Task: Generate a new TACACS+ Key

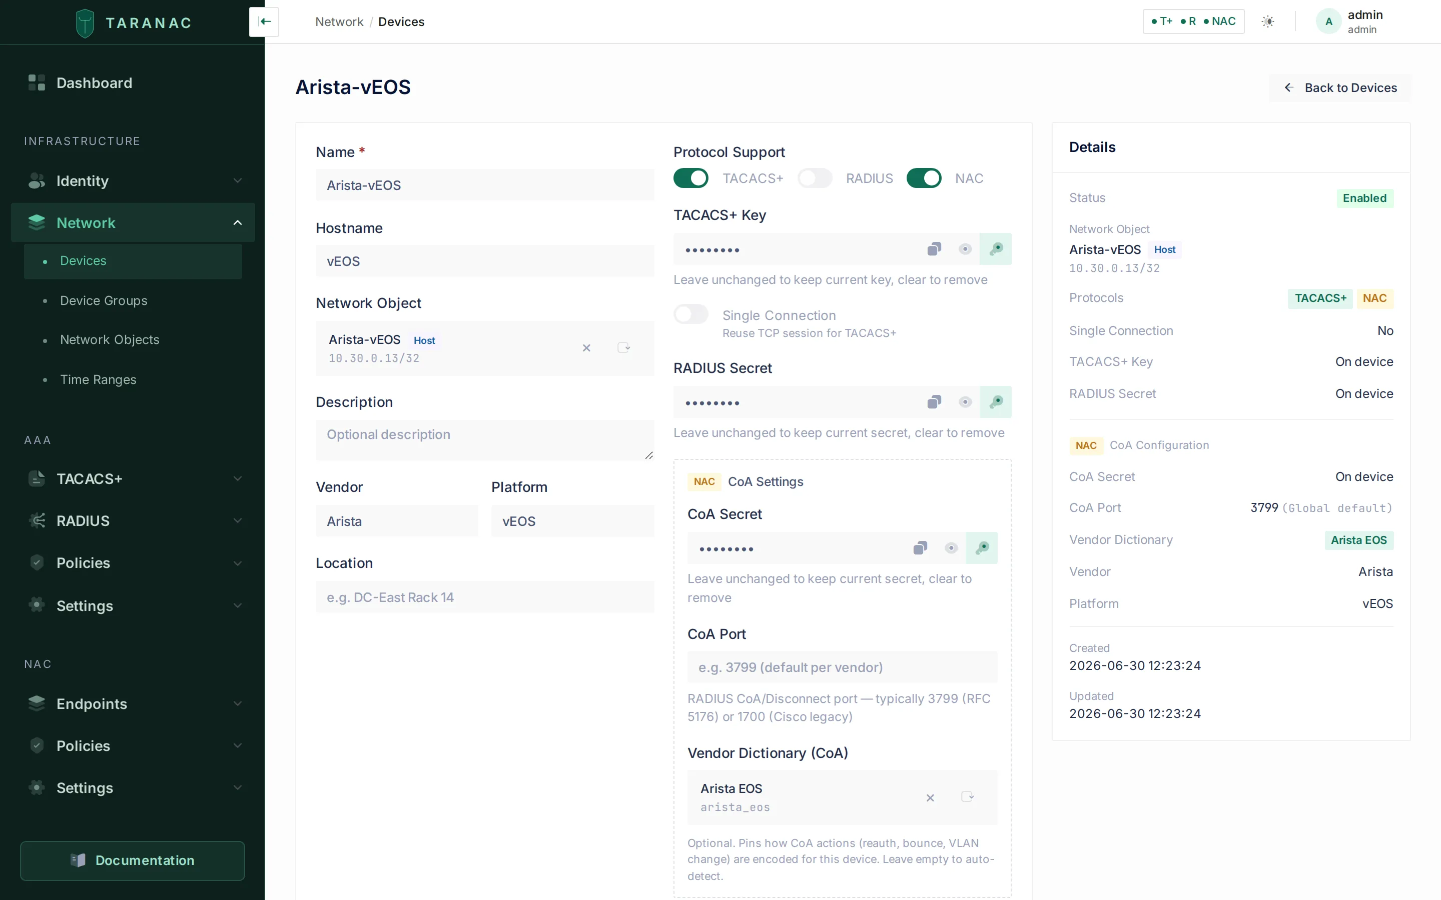Action: [x=996, y=249]
